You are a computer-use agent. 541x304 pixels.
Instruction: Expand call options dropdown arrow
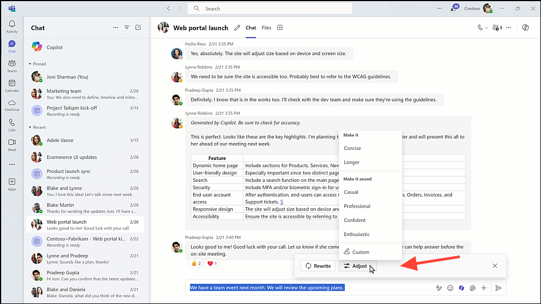pyautogui.click(x=486, y=28)
